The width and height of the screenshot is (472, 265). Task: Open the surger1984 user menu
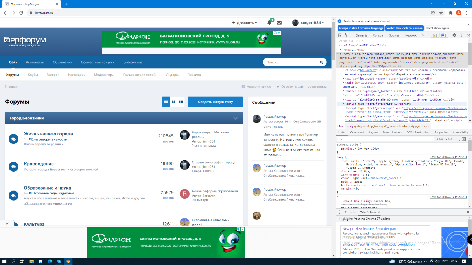pos(308,23)
